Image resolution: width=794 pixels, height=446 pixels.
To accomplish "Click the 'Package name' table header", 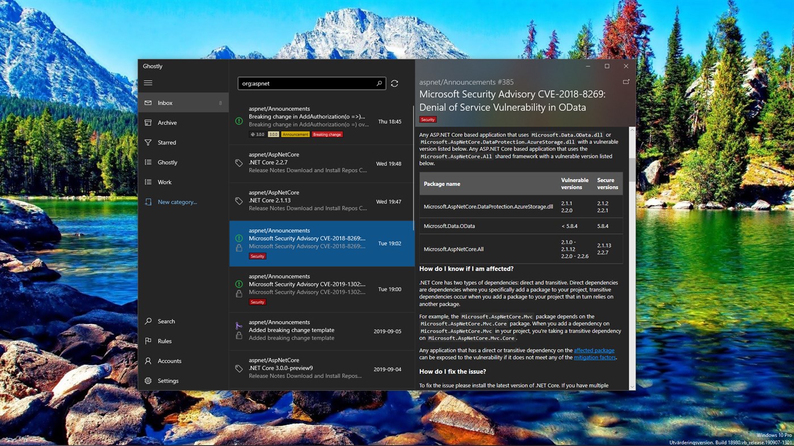I will pos(442,184).
